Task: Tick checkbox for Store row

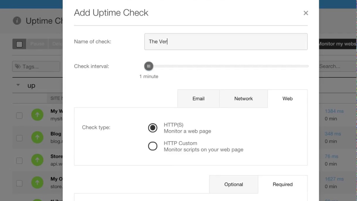Action: click(19, 161)
